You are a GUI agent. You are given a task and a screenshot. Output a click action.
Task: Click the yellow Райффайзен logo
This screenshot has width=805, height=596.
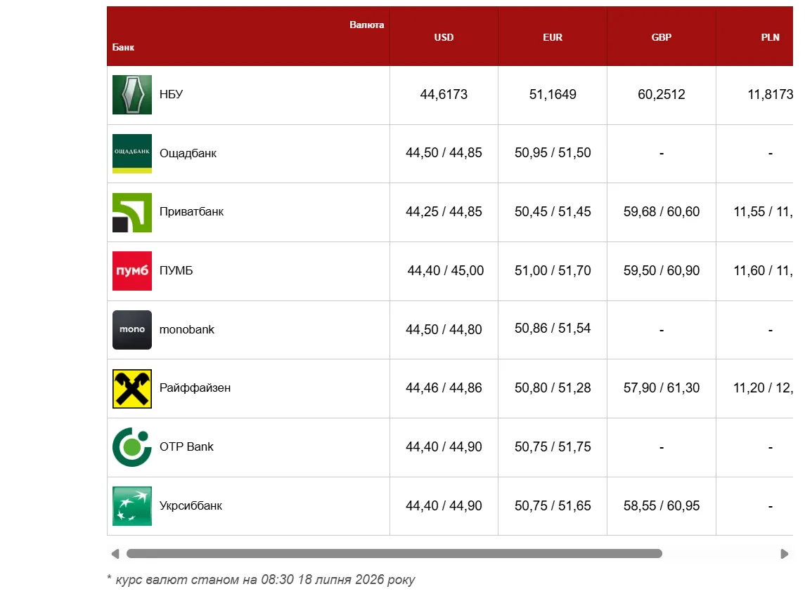132,389
